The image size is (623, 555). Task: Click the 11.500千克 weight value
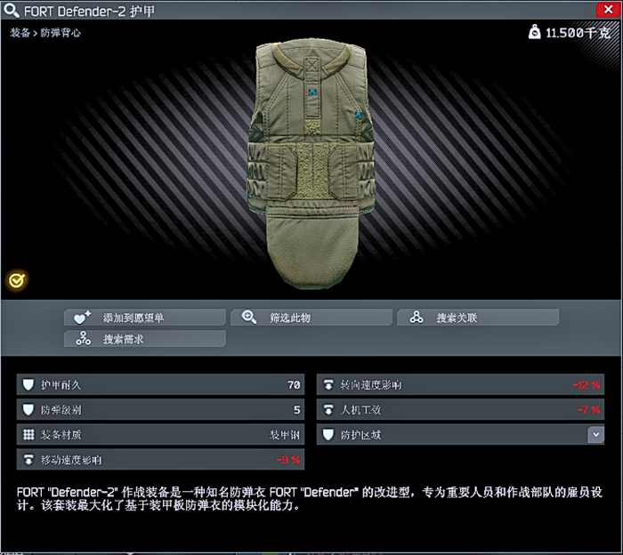click(x=578, y=33)
